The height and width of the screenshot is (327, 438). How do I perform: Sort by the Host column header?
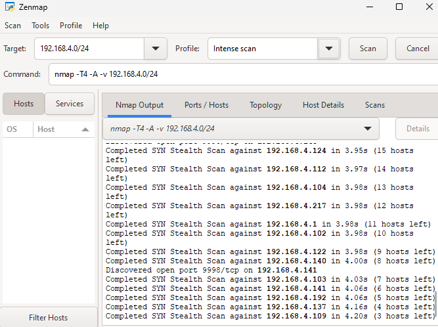pyautogui.click(x=64, y=129)
